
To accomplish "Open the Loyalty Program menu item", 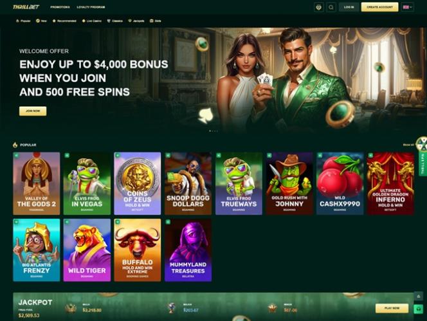I will 91,7.
